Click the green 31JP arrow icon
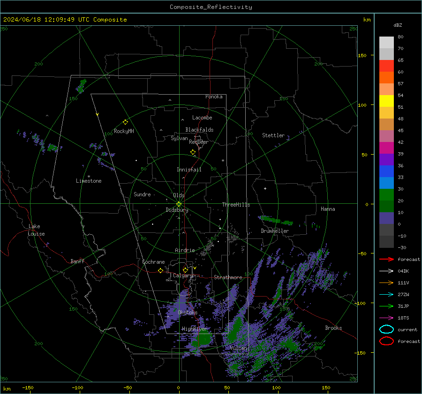 pos(386,306)
